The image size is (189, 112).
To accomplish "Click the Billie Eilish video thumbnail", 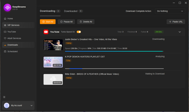I will 53,79.
